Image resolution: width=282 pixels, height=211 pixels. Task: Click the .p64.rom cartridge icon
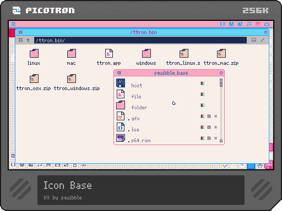coord(121,138)
